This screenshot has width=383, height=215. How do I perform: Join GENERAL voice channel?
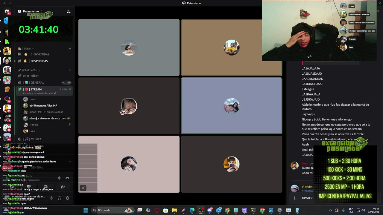[x=44, y=82]
